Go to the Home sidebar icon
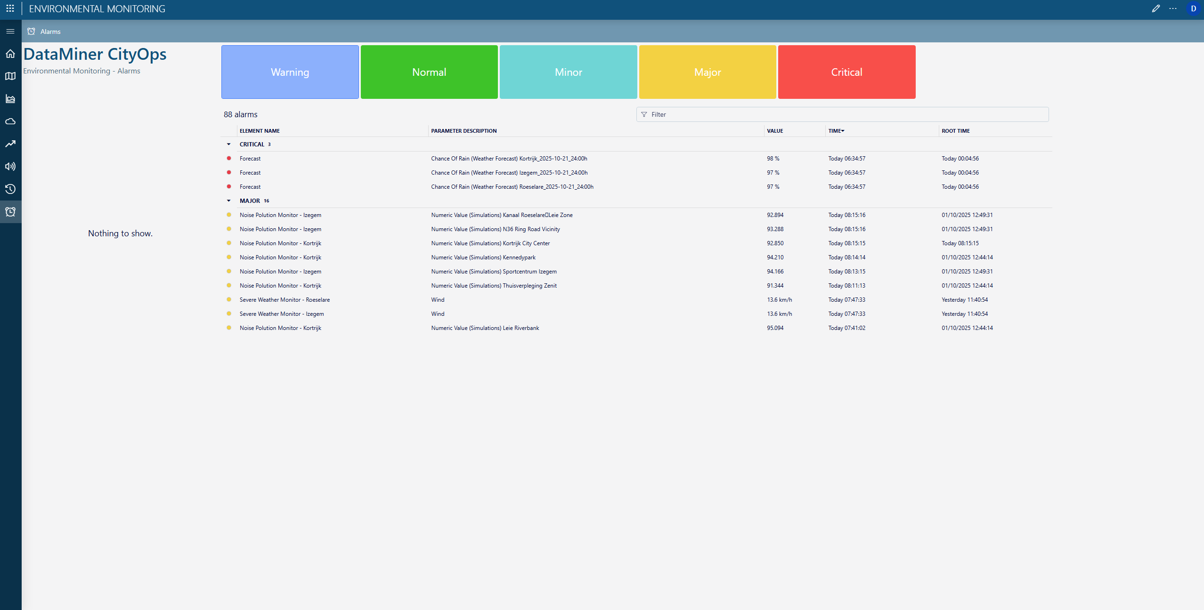The width and height of the screenshot is (1204, 610). [x=10, y=54]
